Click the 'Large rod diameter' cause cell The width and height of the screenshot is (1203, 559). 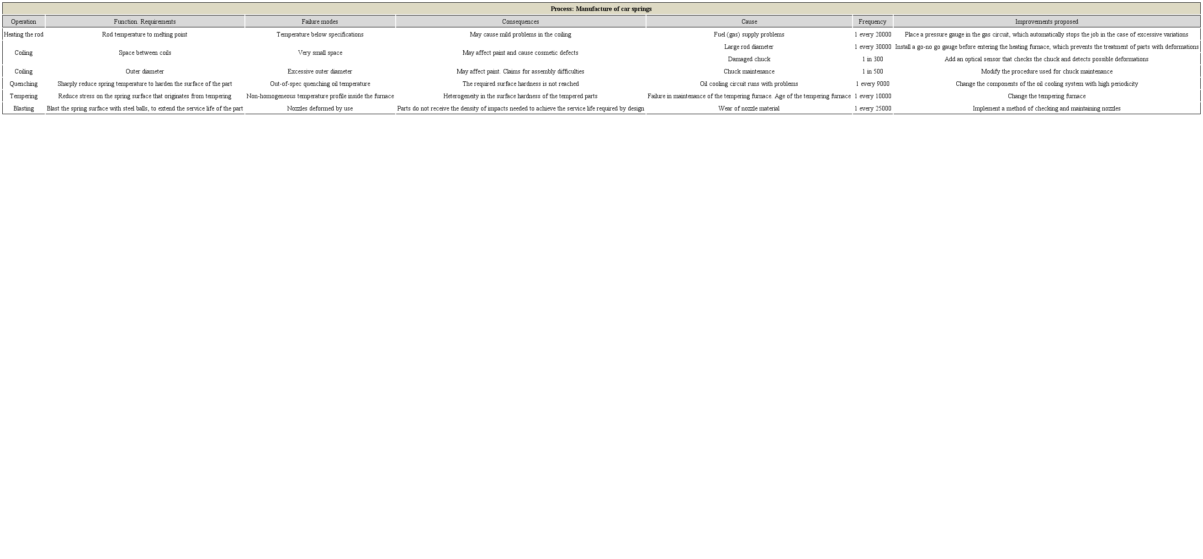pos(749,47)
